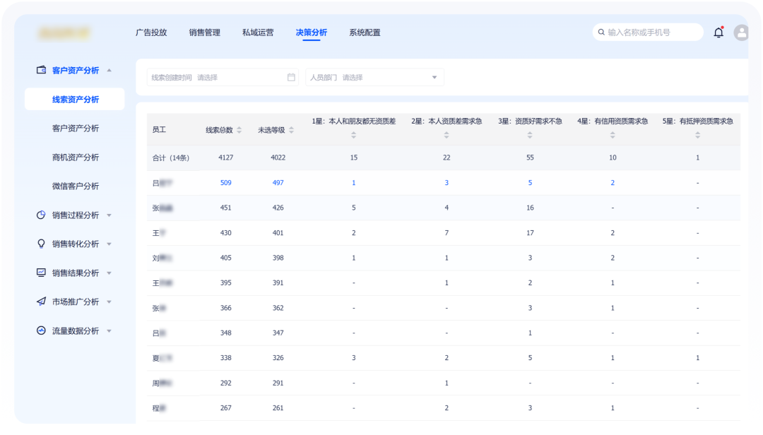Expand the 销售转化分析 menu
763x435 pixels.
coord(108,244)
